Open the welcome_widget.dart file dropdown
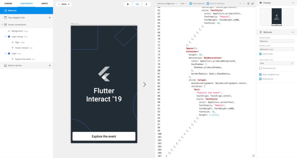This screenshot has width=297, height=158. click(167, 4)
